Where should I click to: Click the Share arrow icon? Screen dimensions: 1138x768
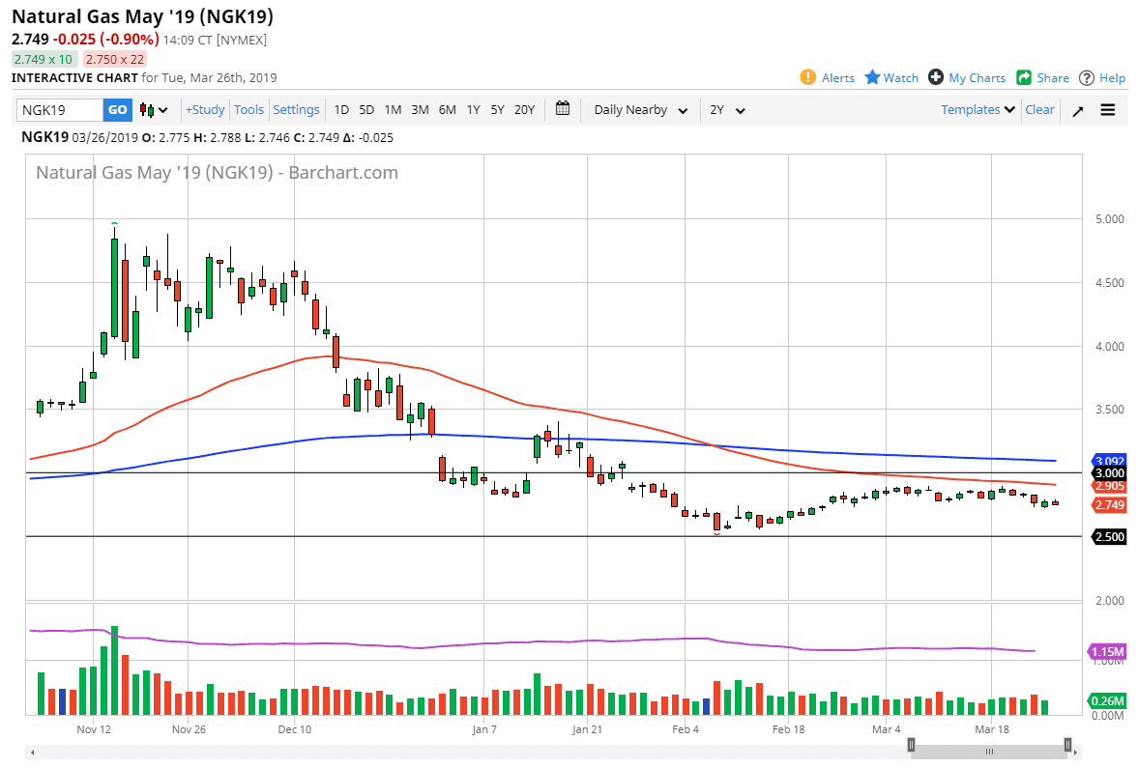tap(1024, 77)
